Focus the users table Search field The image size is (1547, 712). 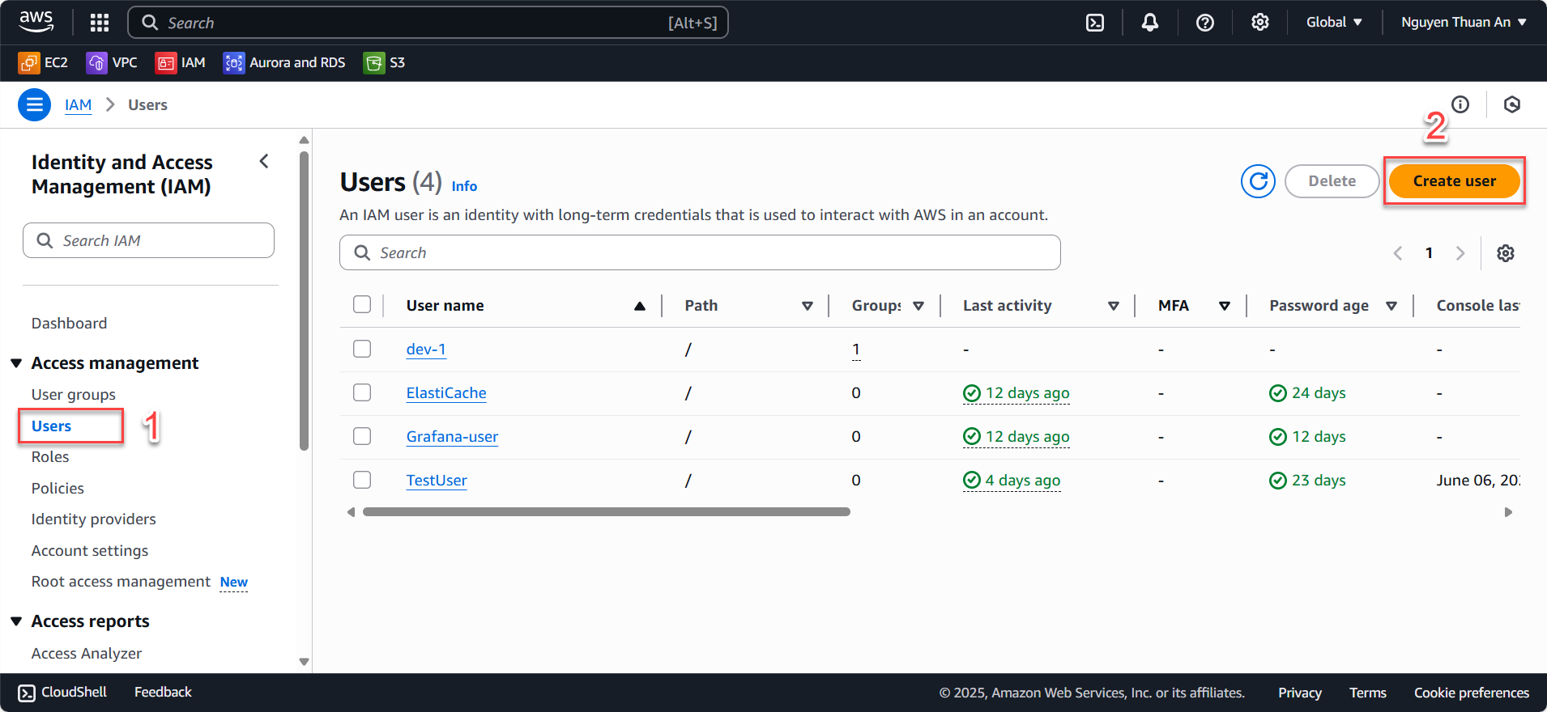point(700,252)
